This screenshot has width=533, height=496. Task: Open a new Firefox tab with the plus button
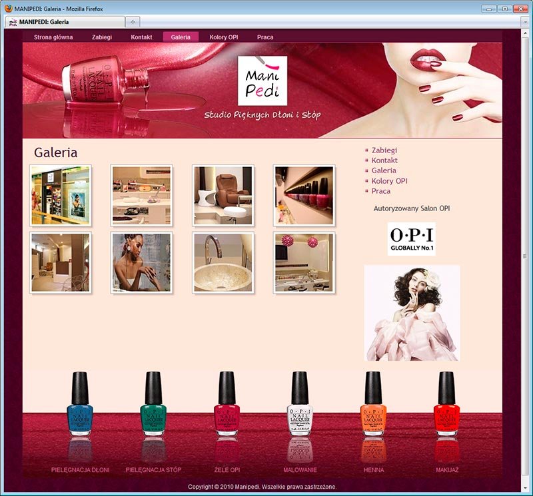tap(133, 22)
